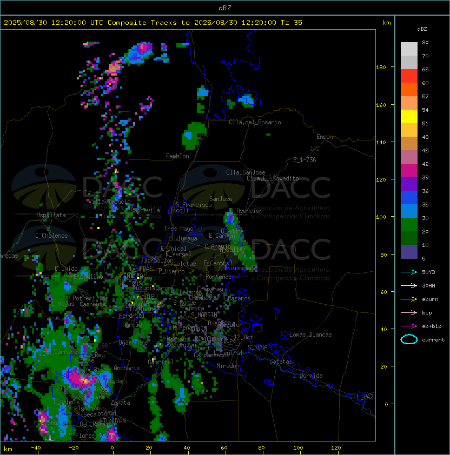This screenshot has height=455, width=450.
Task: Pick the light blue 30-35 dBZ swatch
Action: point(409,211)
